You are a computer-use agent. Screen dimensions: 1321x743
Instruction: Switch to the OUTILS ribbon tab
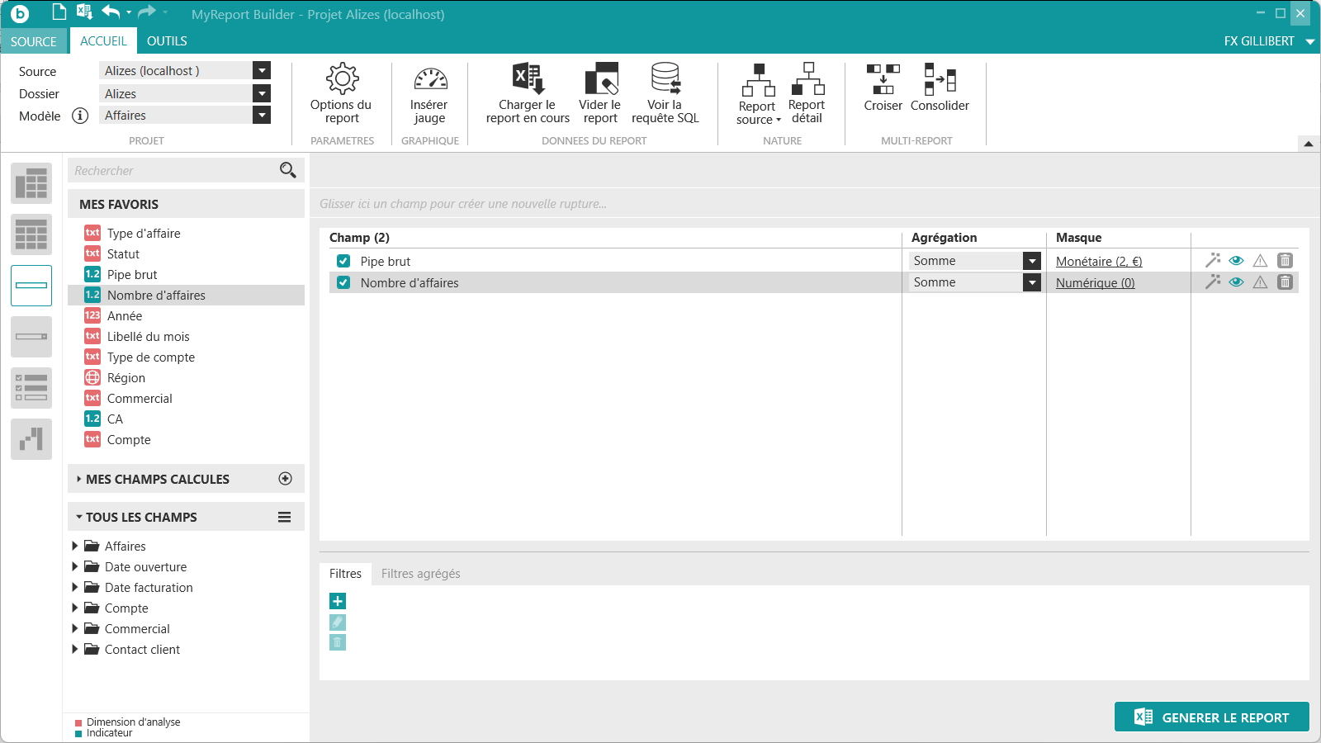point(167,41)
